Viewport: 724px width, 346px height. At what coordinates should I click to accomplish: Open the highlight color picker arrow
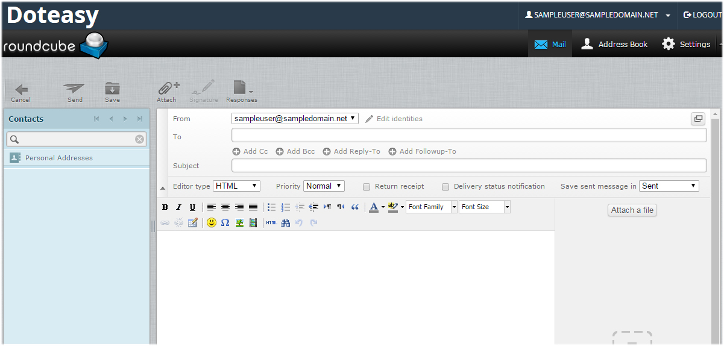point(402,207)
